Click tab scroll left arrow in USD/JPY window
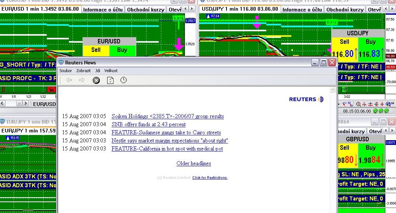This screenshot has width=396, height=213. click(386, 9)
